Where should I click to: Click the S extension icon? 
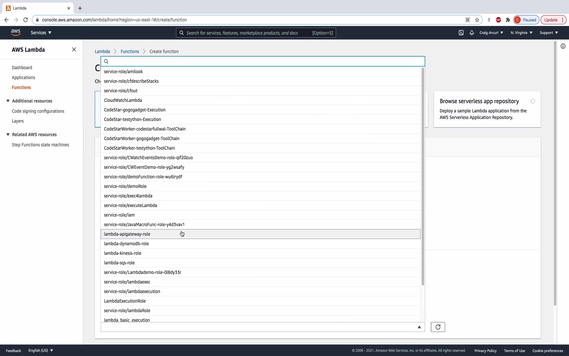(x=489, y=20)
